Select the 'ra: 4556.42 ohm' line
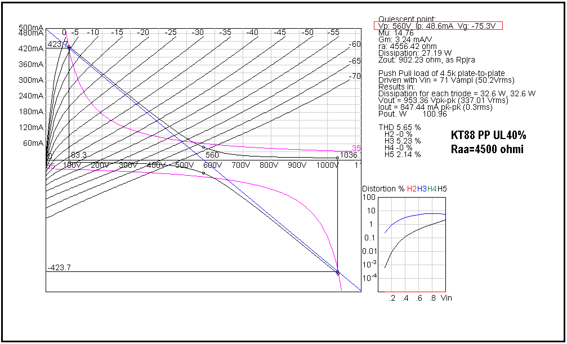 [x=408, y=47]
